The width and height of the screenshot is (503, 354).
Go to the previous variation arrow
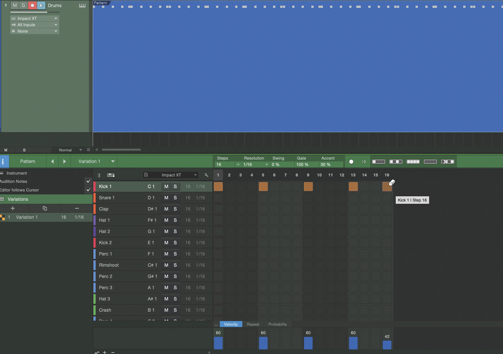[x=52, y=161]
